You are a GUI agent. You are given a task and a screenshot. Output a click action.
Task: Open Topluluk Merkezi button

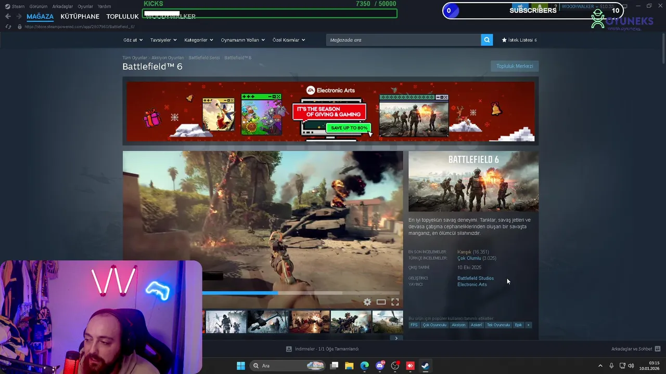tap(515, 66)
